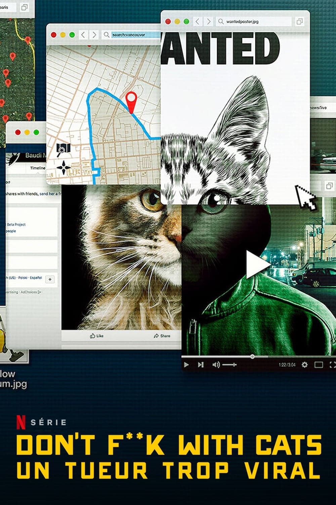Mute the video volume speaker icon
336x505 pixels.
tap(216, 365)
